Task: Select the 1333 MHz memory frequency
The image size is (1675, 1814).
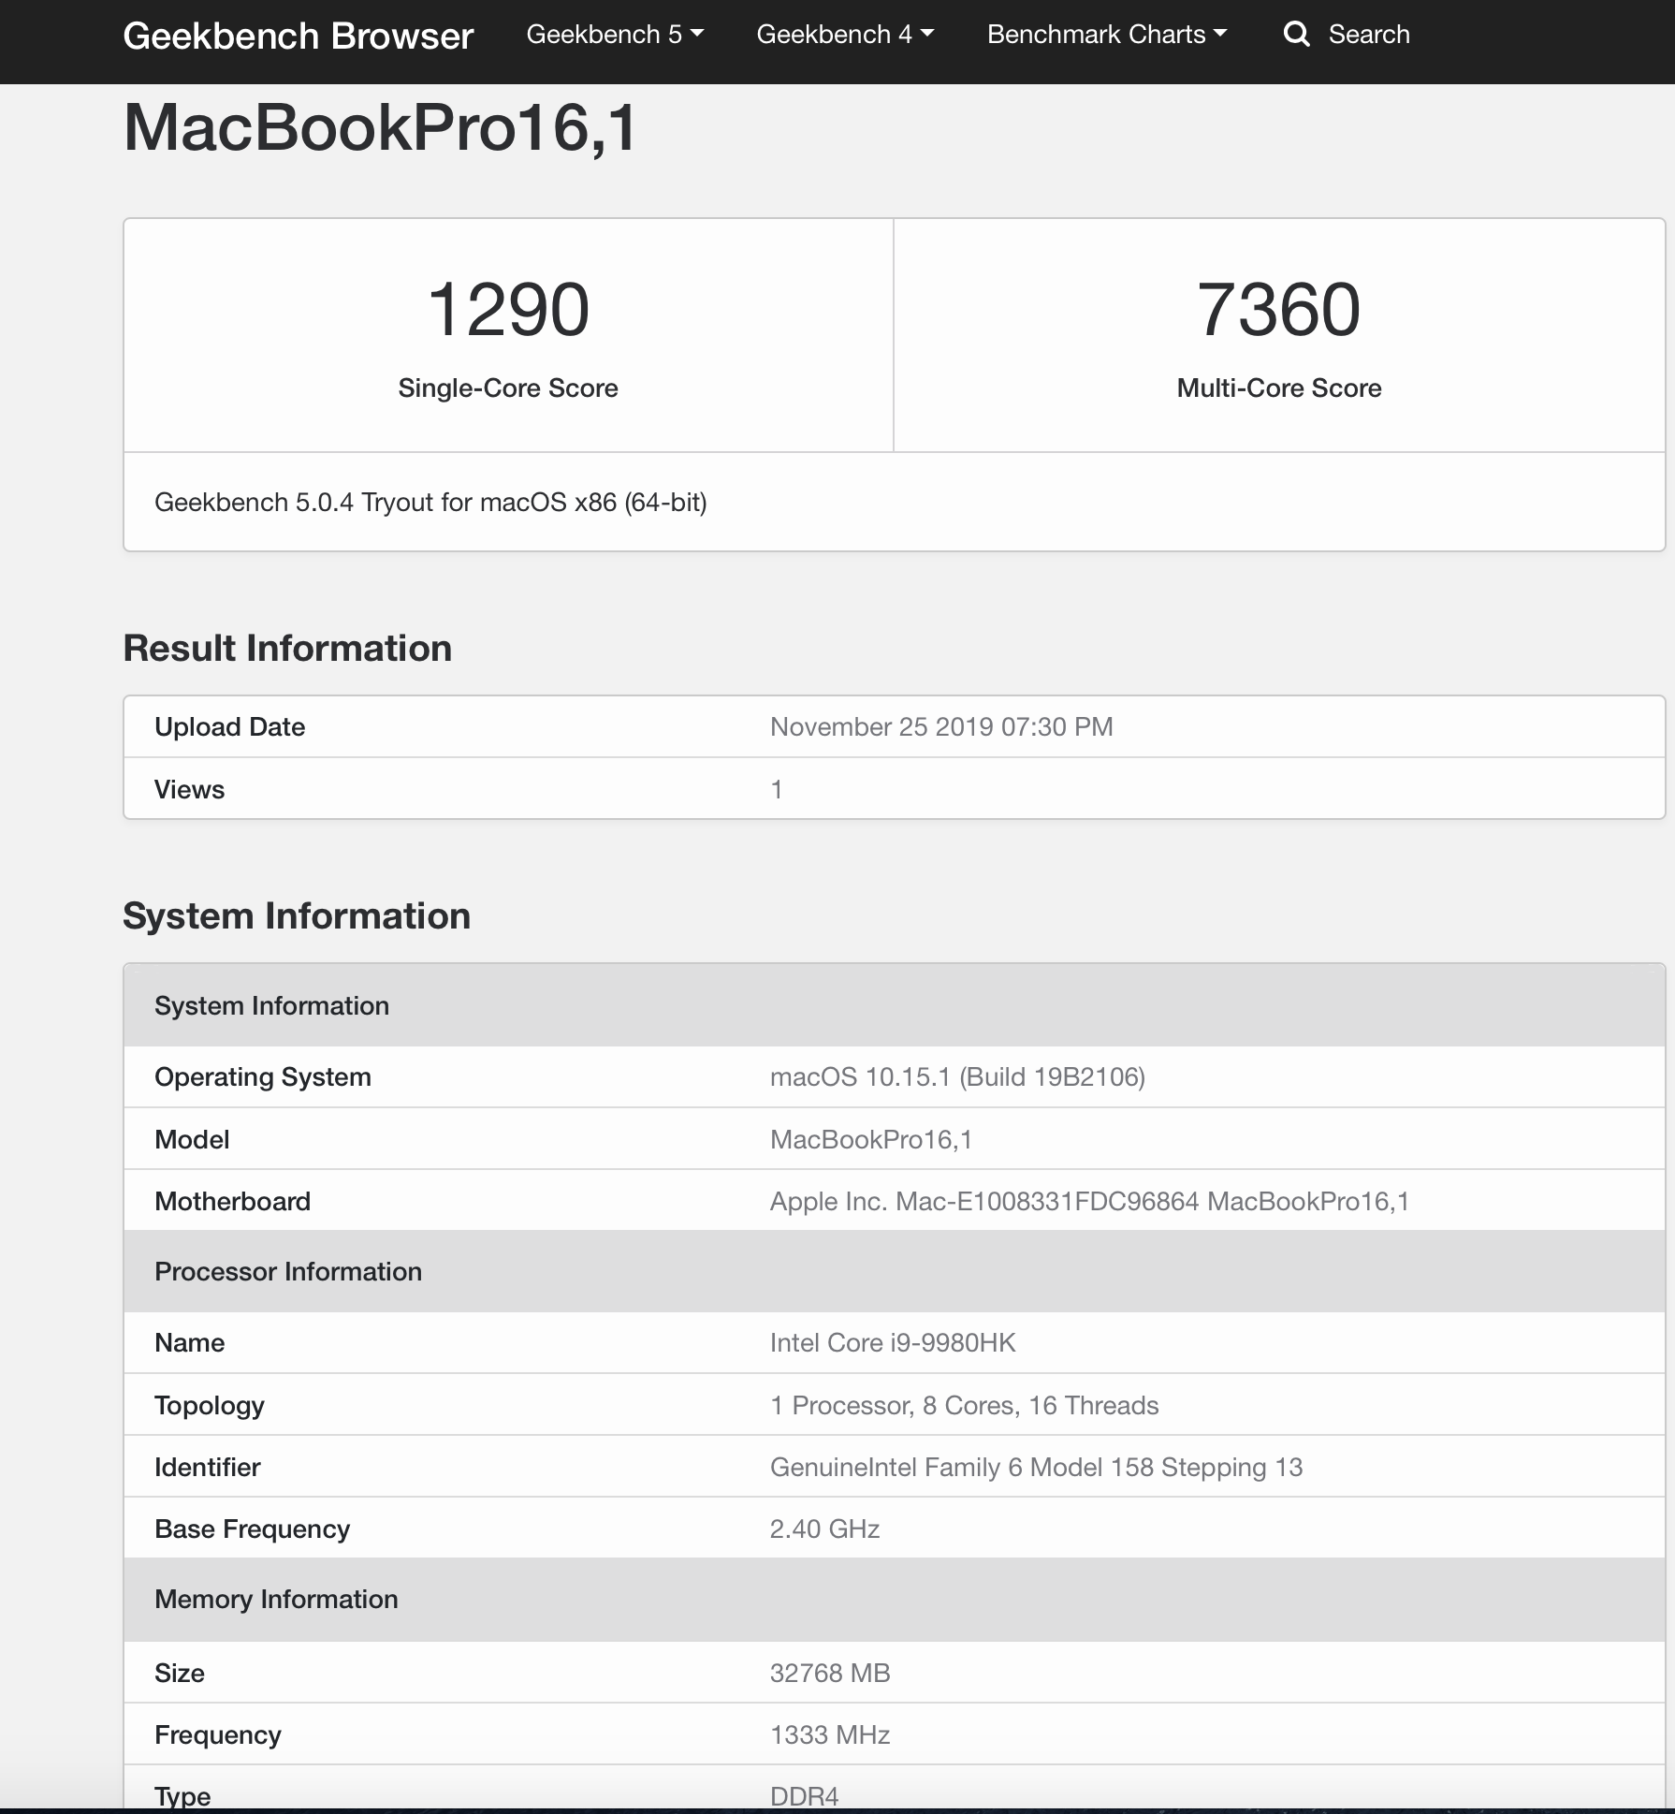Action: click(830, 1735)
